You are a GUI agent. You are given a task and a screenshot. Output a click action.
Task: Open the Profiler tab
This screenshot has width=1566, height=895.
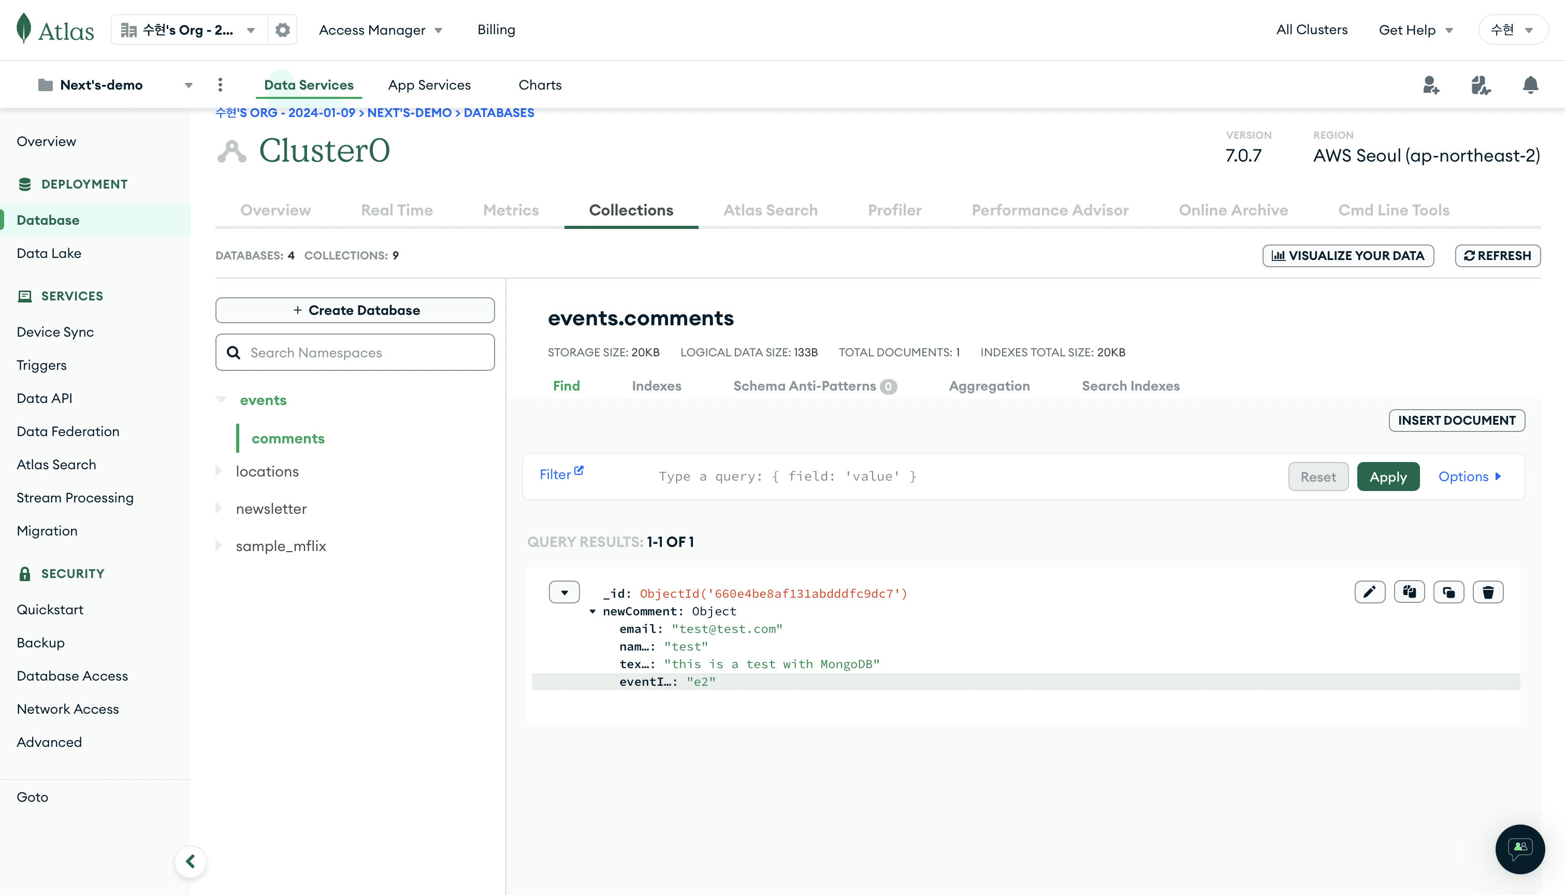894,210
